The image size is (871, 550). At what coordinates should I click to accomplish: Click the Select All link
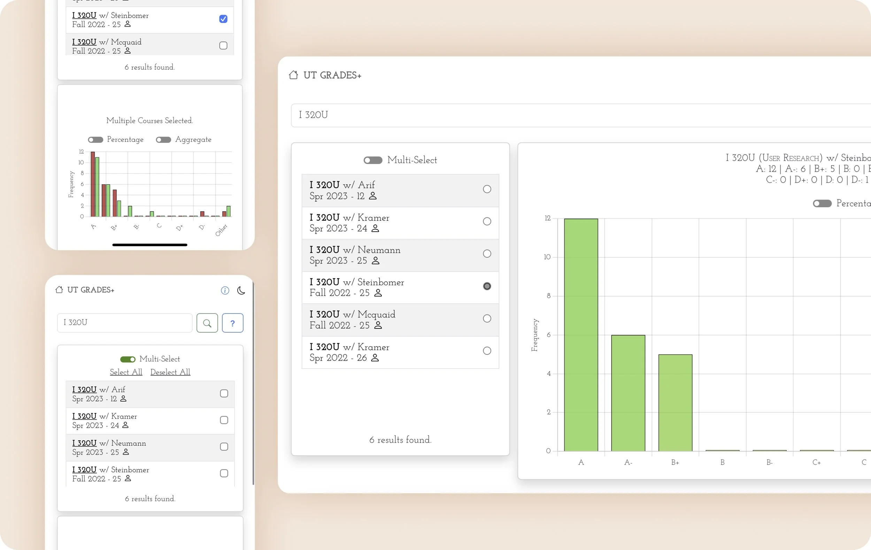click(x=126, y=372)
